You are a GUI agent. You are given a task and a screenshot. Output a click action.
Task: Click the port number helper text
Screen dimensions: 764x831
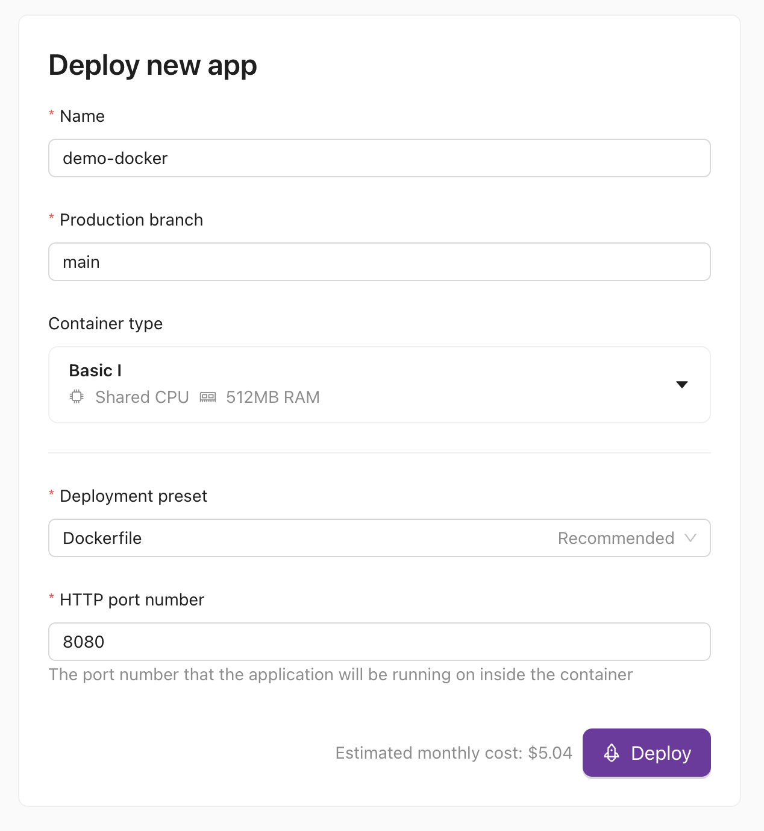point(340,675)
